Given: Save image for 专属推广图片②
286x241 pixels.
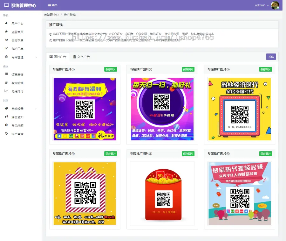Looking at the screenshot, I should 188,69.
